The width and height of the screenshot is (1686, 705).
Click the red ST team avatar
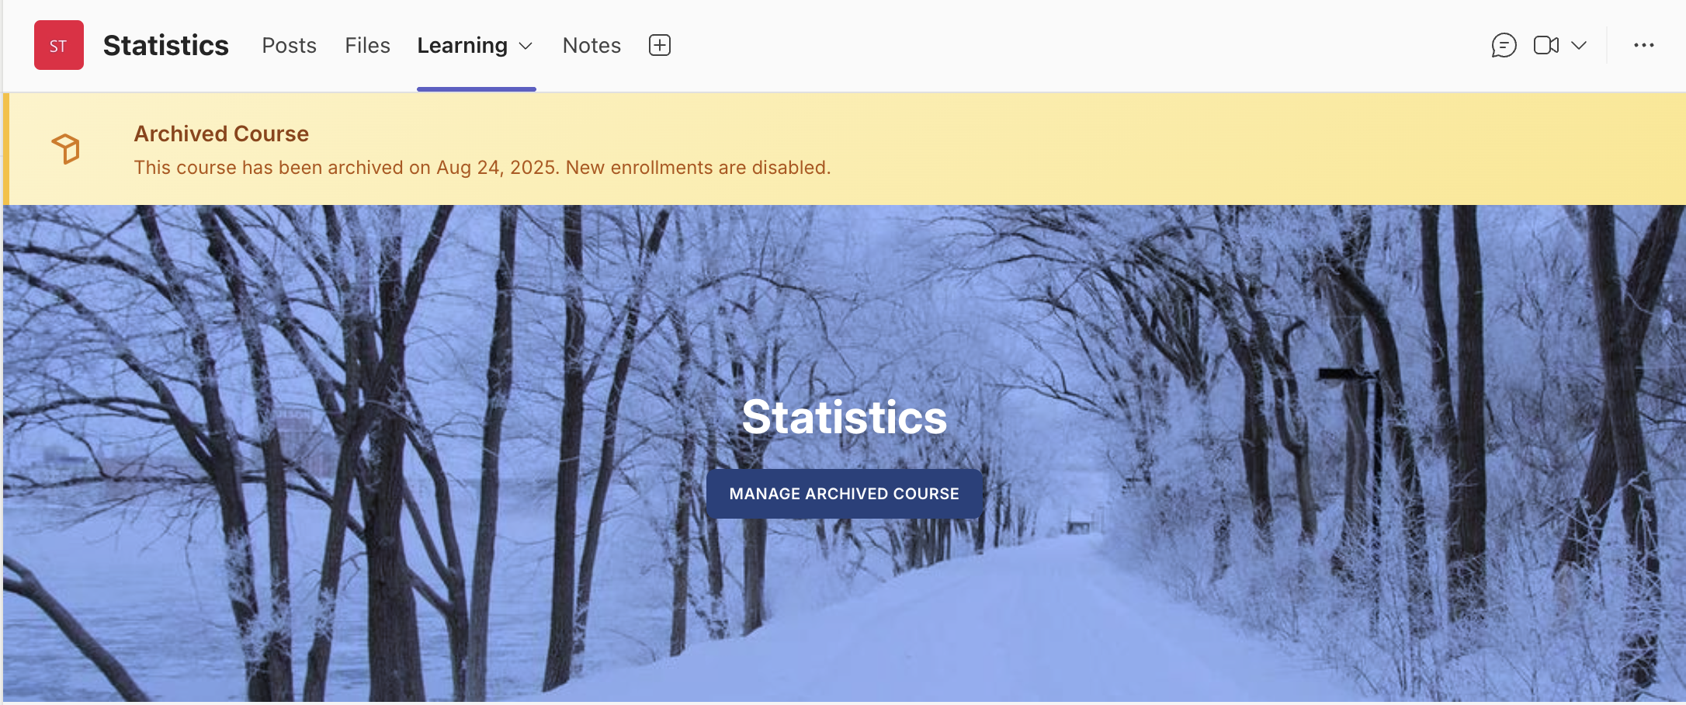pyautogui.click(x=59, y=45)
